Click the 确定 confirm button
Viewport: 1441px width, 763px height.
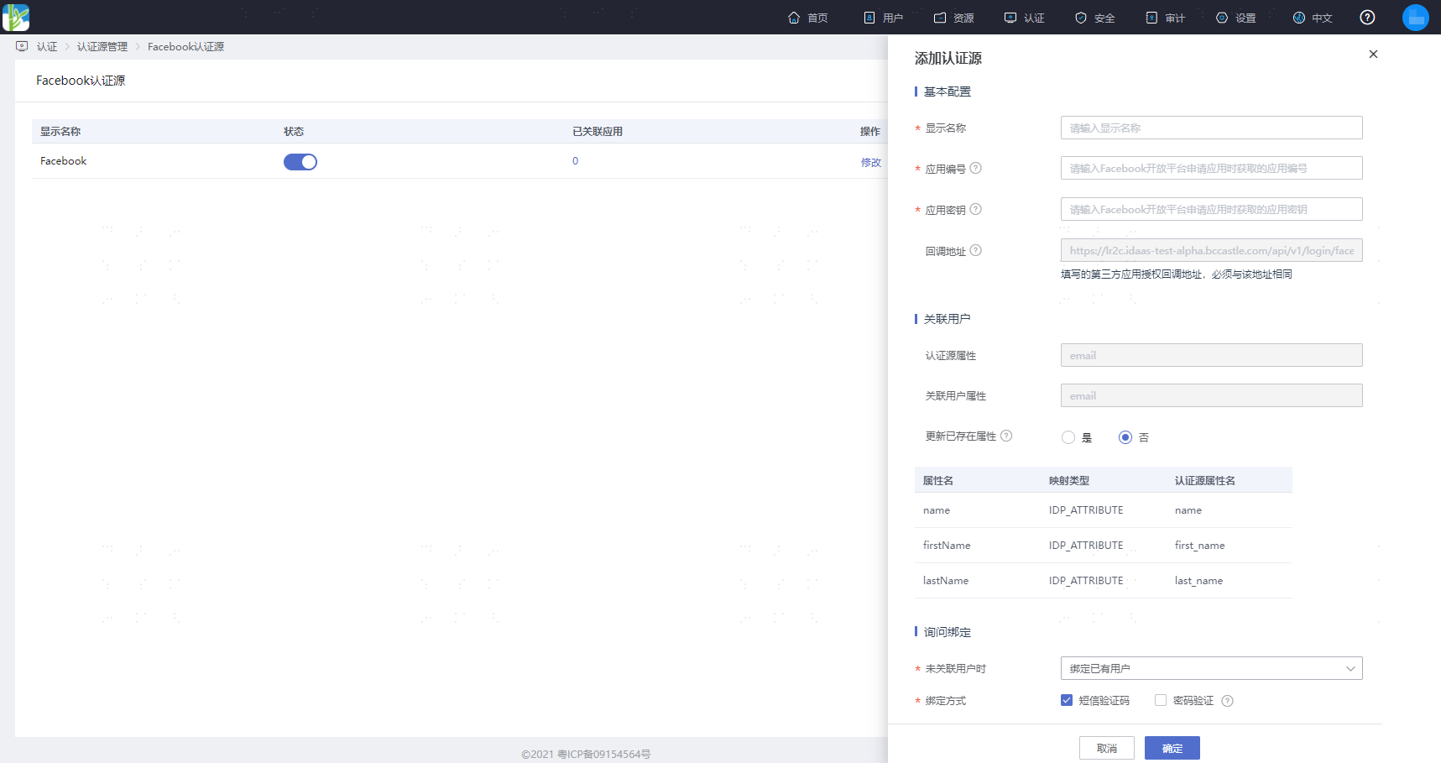pyautogui.click(x=1172, y=748)
